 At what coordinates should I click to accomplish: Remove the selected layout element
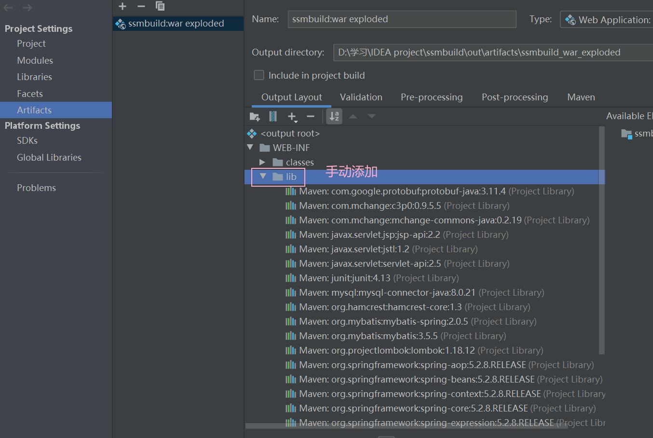pos(311,116)
